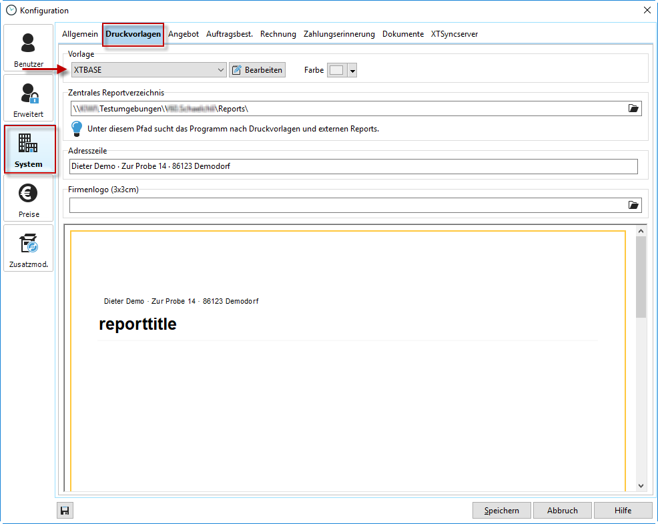The width and height of the screenshot is (658, 524).
Task: Open the Erweitert settings section
Action: tap(28, 98)
